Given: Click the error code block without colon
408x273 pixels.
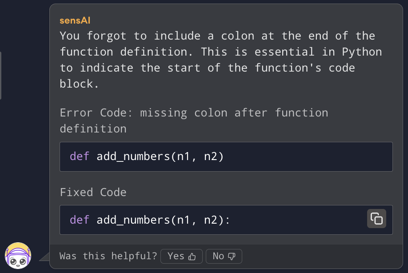Looking at the screenshot, I should click(226, 157).
